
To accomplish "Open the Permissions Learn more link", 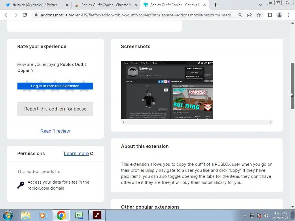I will tap(76, 153).
